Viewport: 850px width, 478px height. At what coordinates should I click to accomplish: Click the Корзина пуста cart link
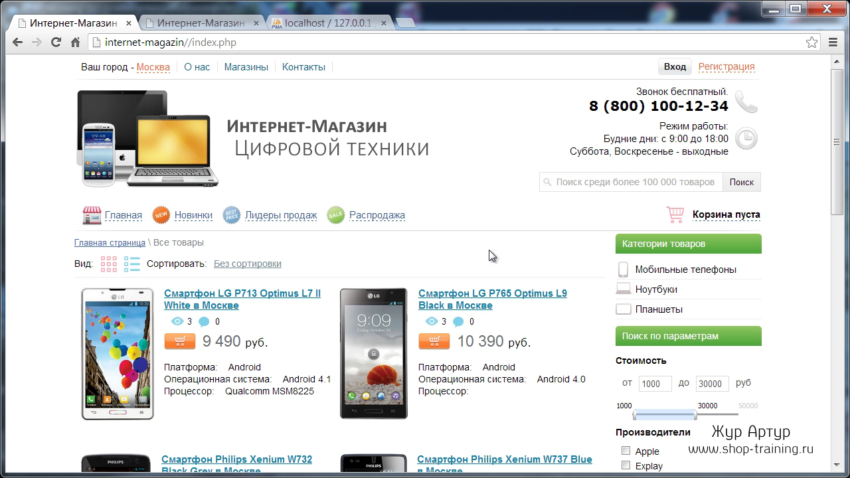click(x=726, y=214)
